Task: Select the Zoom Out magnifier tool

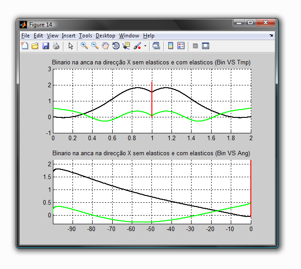Action: (95, 46)
